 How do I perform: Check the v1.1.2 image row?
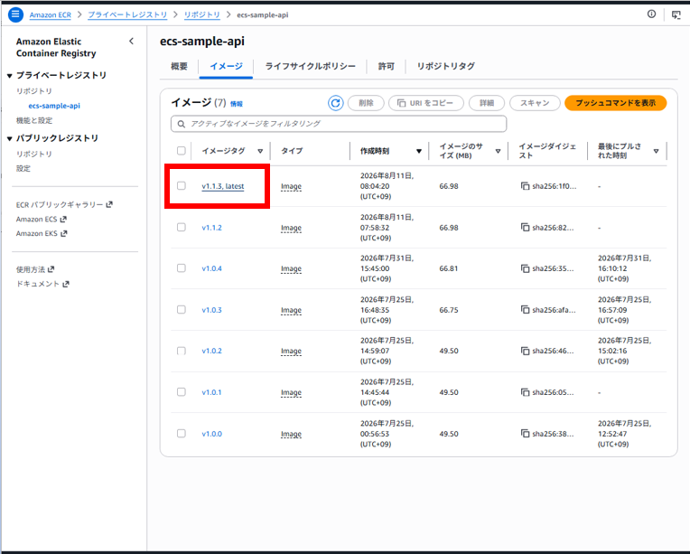(x=182, y=227)
